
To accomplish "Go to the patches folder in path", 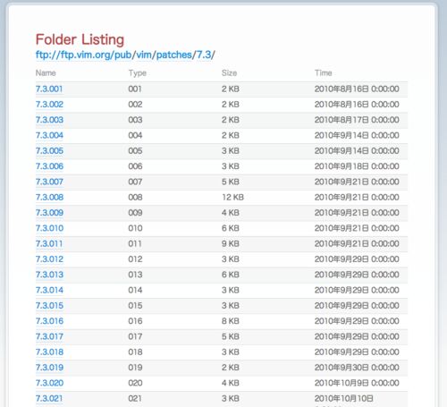I will pyautogui.click(x=174, y=55).
